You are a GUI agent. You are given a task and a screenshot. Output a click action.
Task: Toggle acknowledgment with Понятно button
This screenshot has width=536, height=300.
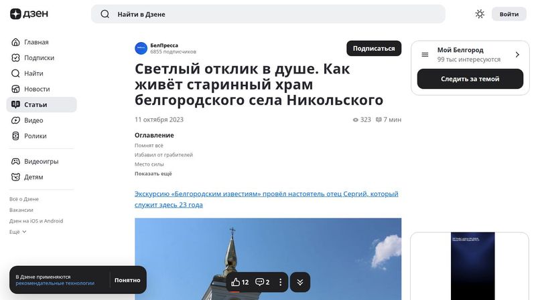[127, 280]
